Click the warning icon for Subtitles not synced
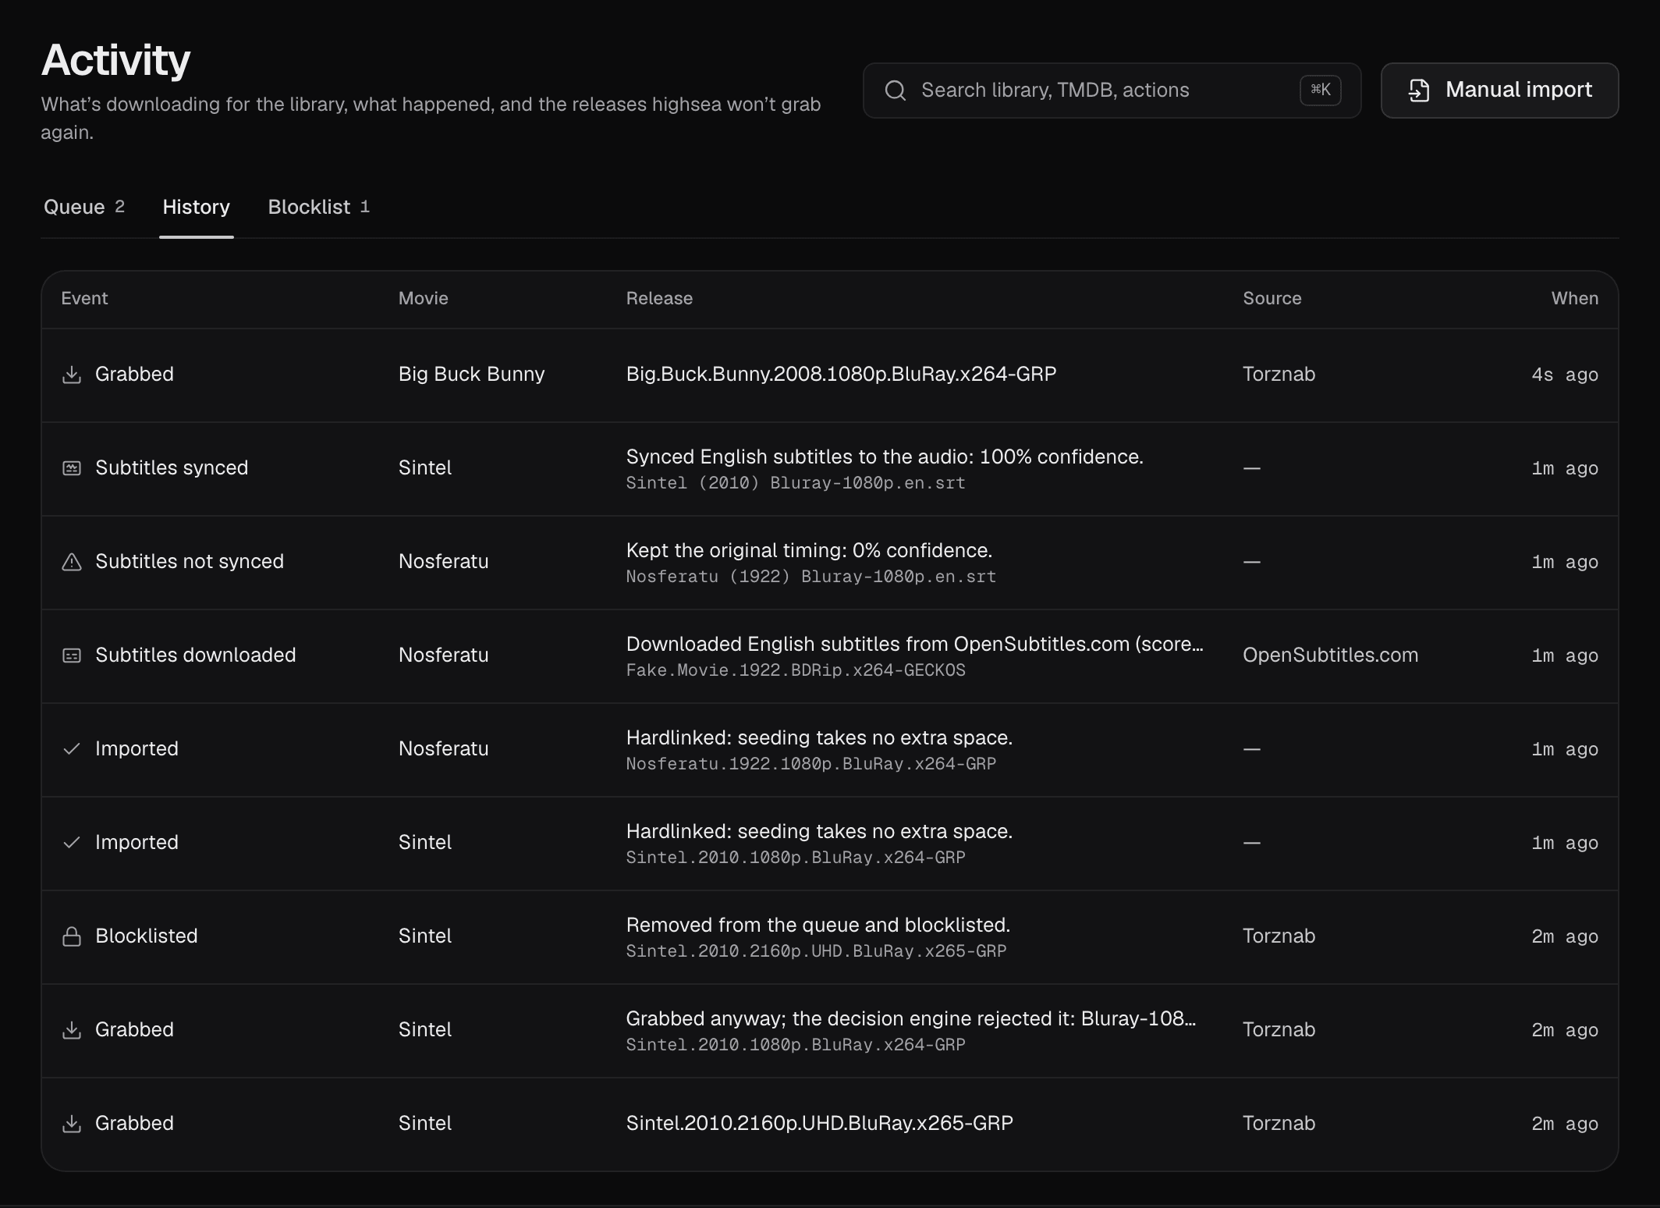The width and height of the screenshot is (1660, 1208). pyautogui.click(x=72, y=562)
